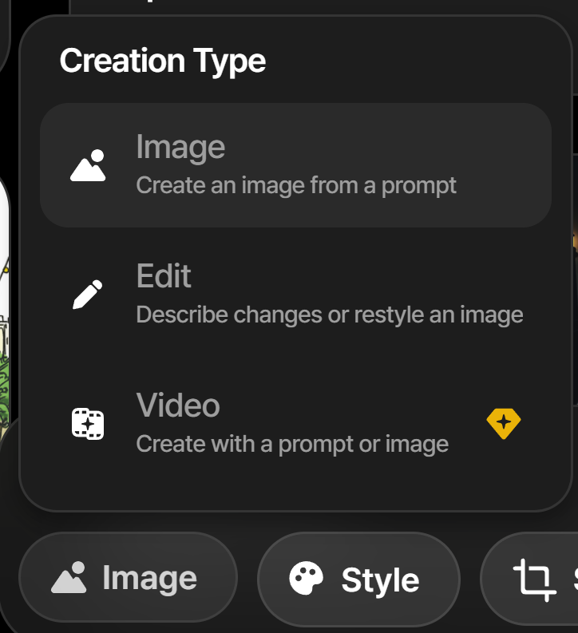This screenshot has width=578, height=633.
Task: Click the Style label text
Action: coord(380,580)
